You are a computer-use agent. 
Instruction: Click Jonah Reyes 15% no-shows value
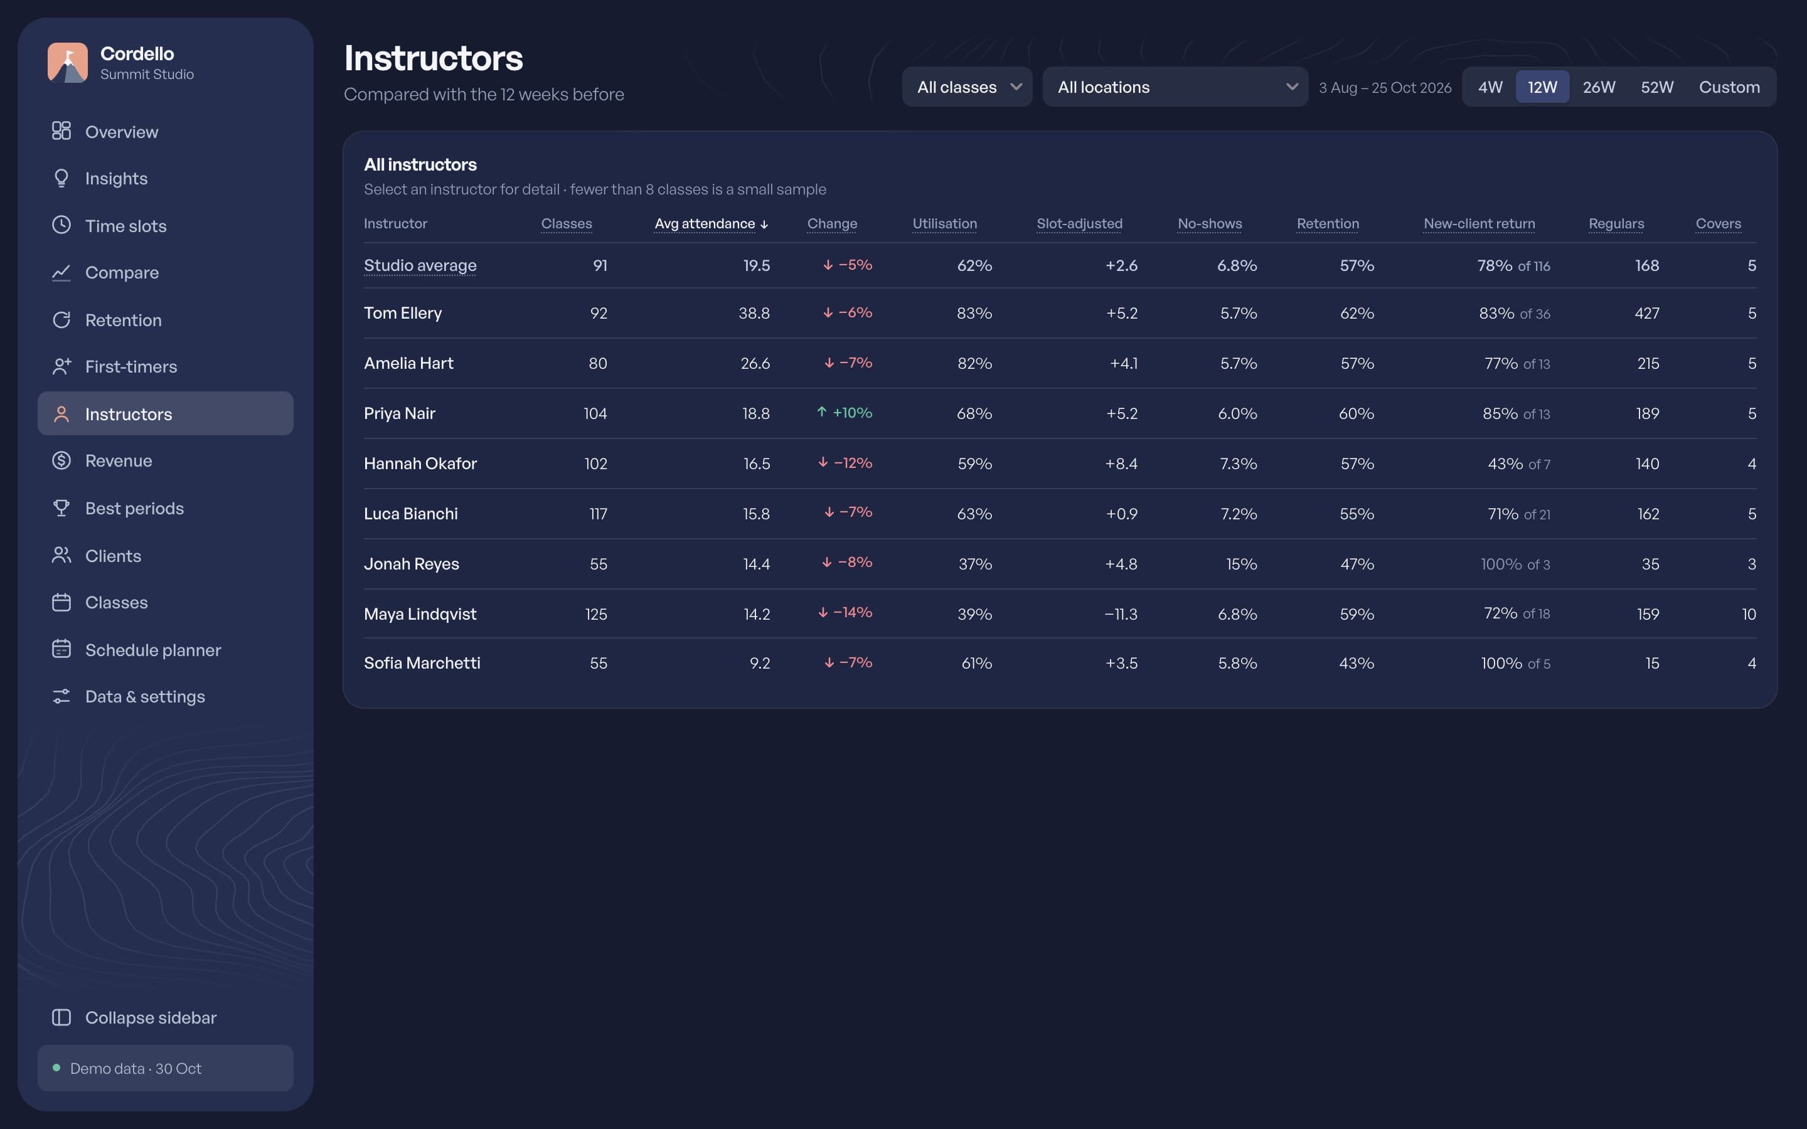point(1241,564)
